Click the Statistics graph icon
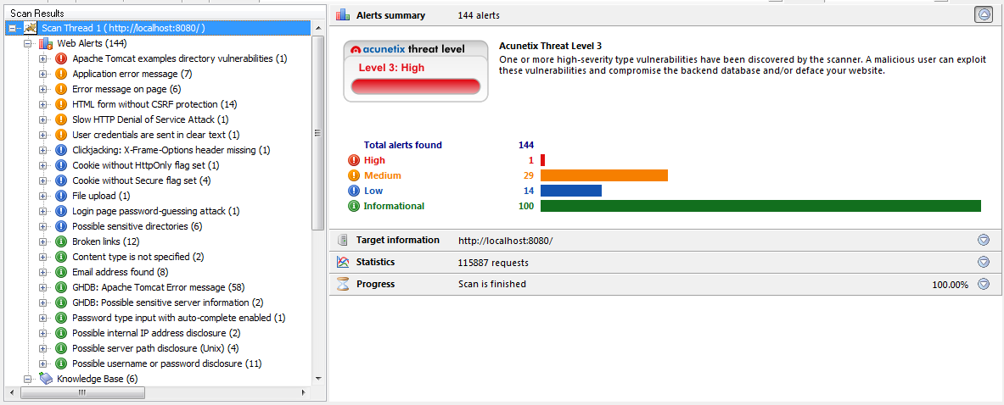 343,262
